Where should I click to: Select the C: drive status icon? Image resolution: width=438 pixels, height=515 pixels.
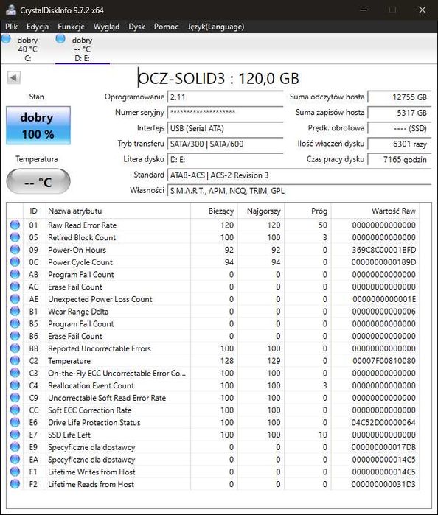tap(6, 39)
